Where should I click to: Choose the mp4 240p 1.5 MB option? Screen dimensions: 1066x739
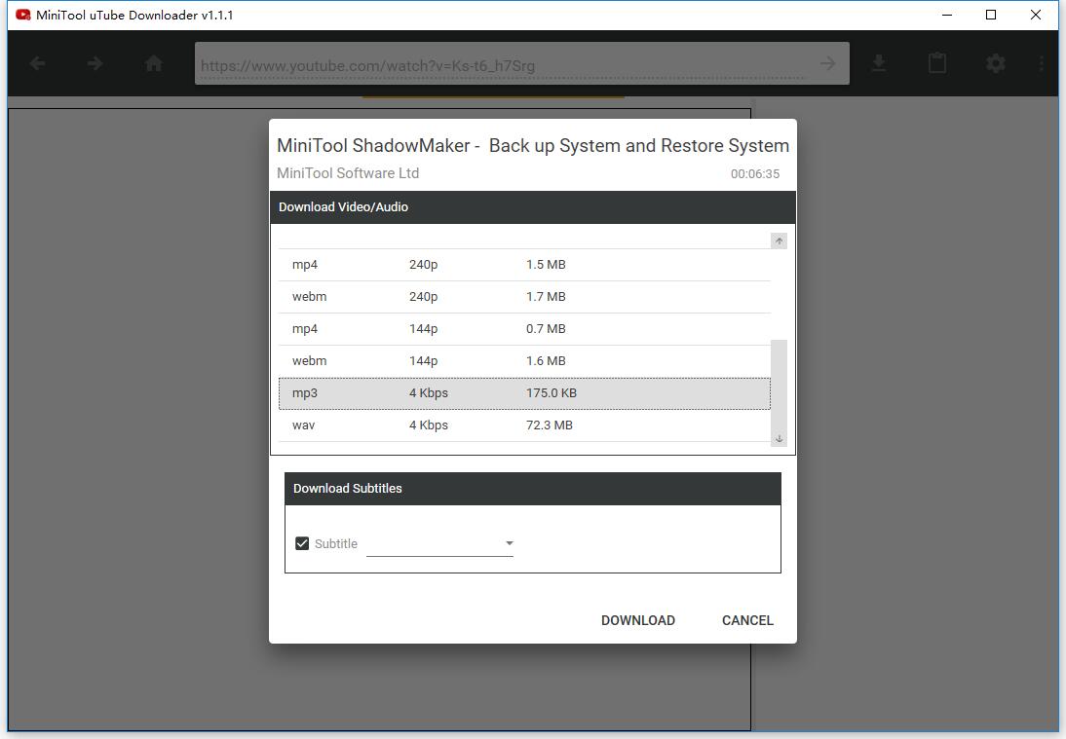[x=524, y=265]
